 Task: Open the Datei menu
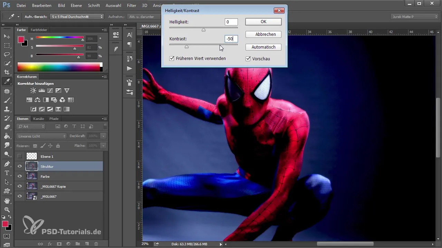coord(21,6)
